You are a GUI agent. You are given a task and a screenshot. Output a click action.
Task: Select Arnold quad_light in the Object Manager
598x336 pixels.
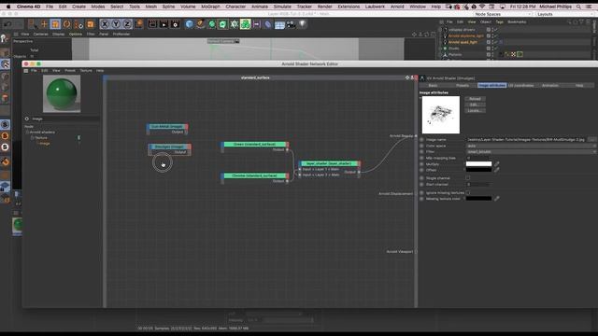tap(463, 42)
